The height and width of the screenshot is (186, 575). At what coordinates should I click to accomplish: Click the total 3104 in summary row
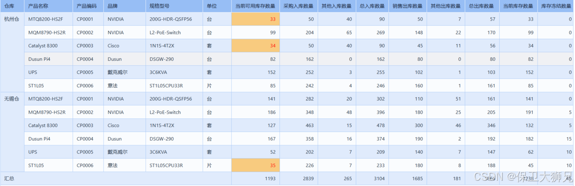tap(372, 178)
